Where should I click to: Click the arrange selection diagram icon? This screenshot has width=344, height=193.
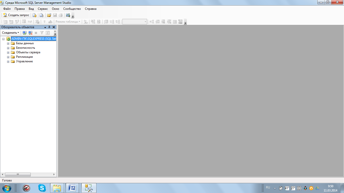click(x=93, y=22)
